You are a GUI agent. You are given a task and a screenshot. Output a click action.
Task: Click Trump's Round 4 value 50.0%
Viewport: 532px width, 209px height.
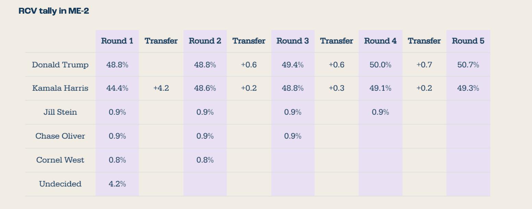coord(380,65)
